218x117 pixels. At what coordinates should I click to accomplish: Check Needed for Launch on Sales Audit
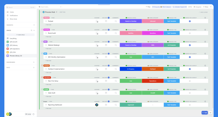[x=190, y=93]
